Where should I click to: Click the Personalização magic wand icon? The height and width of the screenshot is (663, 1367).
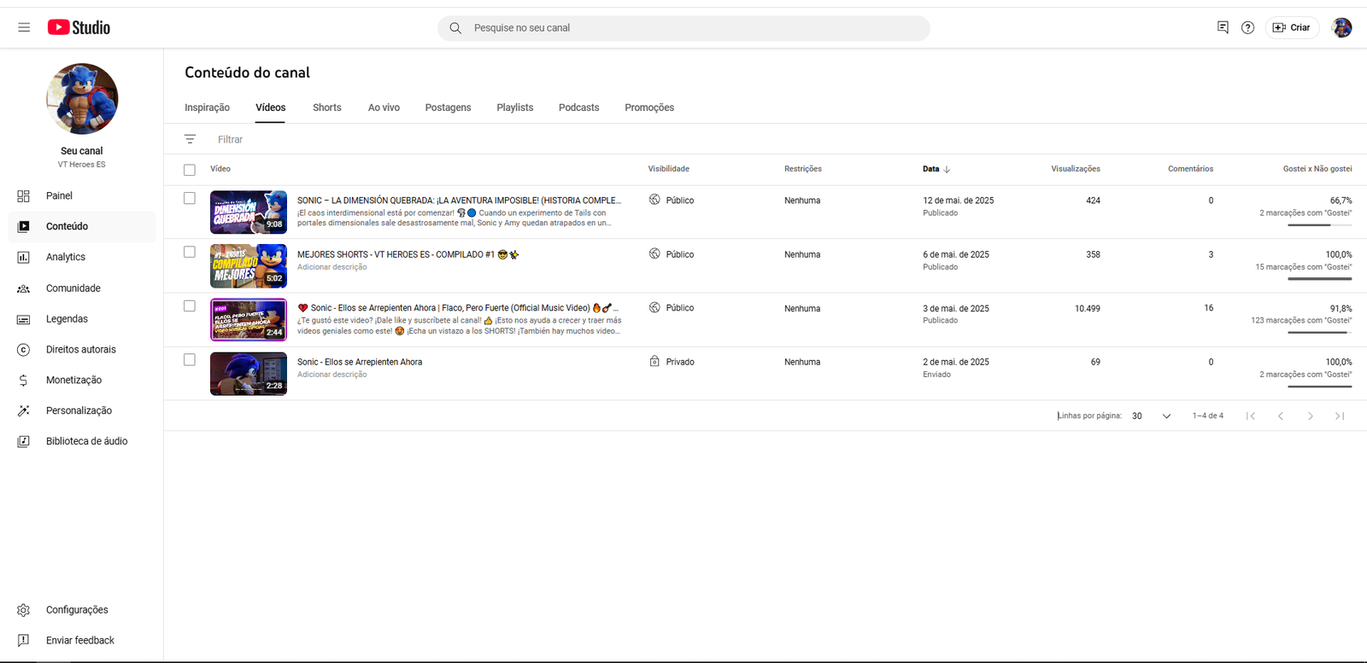(x=23, y=410)
